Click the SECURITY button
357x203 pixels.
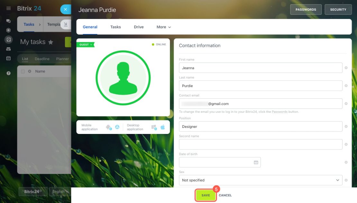[x=338, y=10]
